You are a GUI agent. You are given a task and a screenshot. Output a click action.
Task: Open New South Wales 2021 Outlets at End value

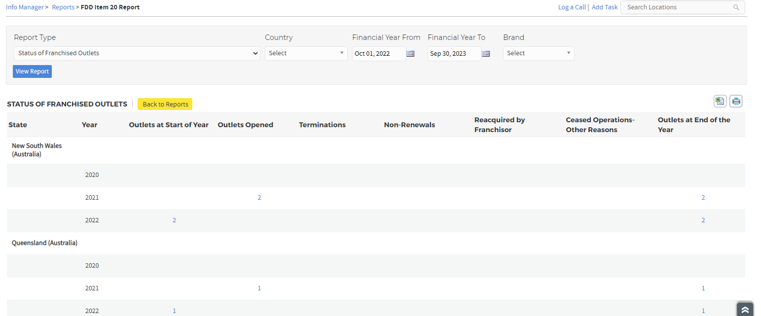tap(703, 198)
